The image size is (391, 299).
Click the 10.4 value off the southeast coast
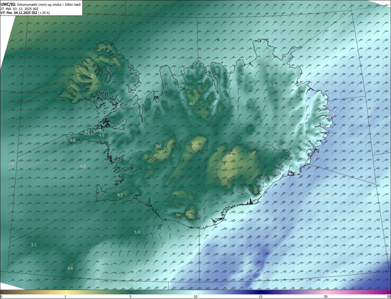tap(327, 193)
